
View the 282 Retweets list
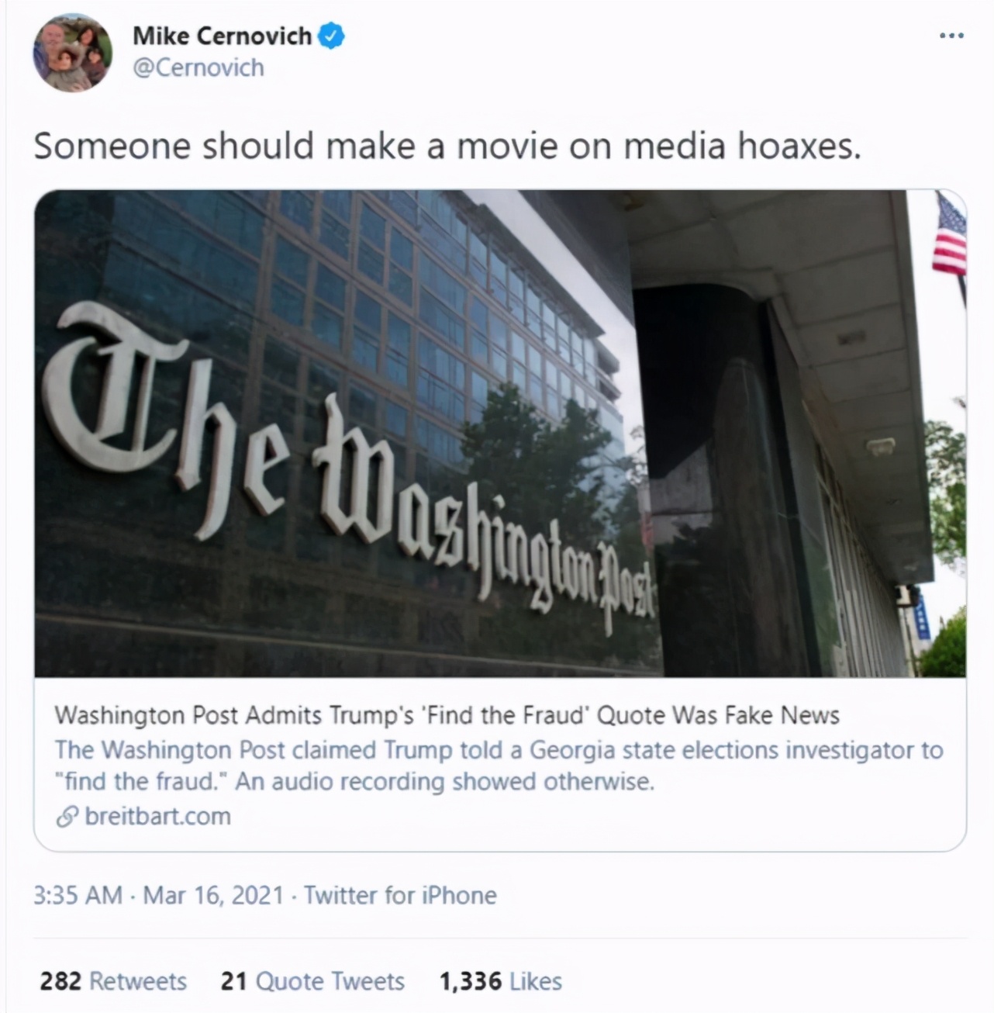[113, 981]
